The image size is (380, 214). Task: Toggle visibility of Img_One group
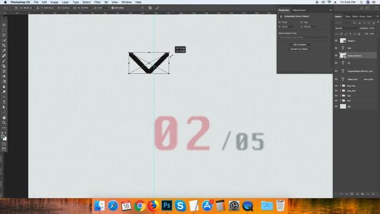[x=336, y=91]
